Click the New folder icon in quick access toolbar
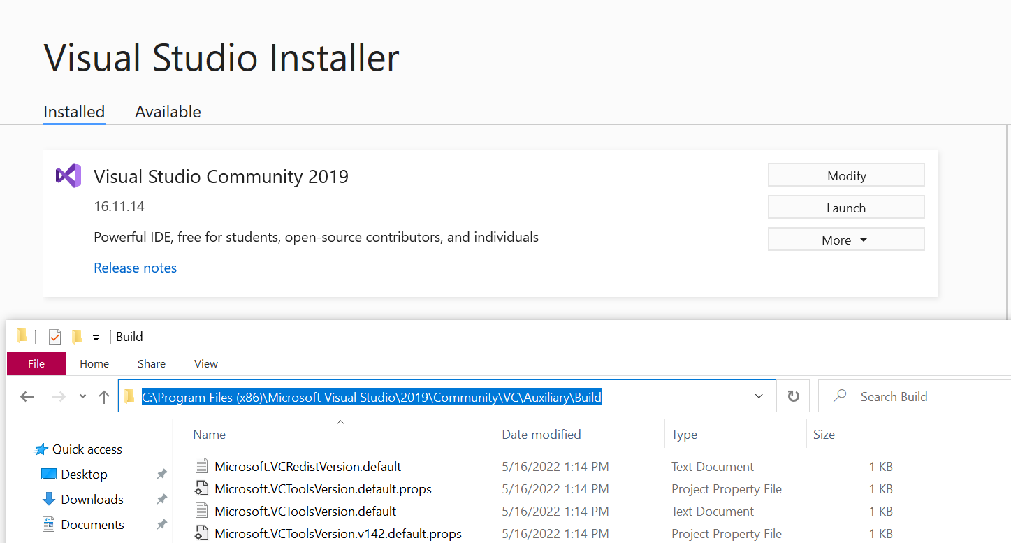Image resolution: width=1011 pixels, height=543 pixels. click(77, 337)
